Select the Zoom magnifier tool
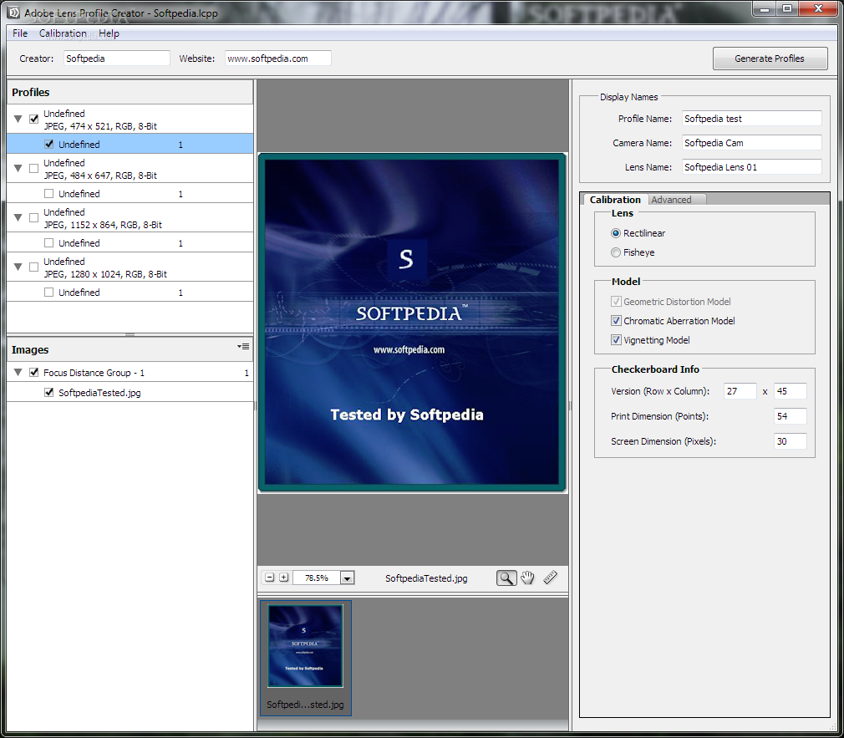 tap(506, 578)
